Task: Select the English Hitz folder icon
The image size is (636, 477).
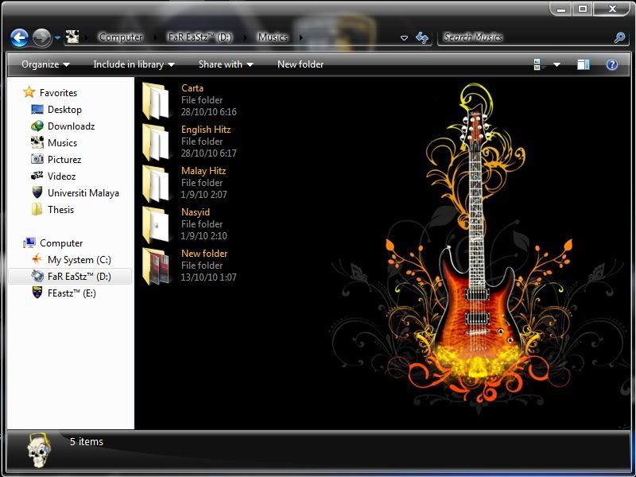Action: (156, 142)
